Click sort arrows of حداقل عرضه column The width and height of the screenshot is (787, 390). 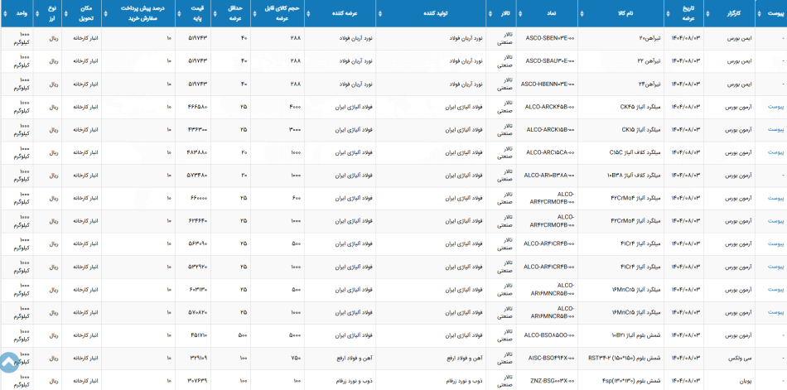[x=215, y=13]
